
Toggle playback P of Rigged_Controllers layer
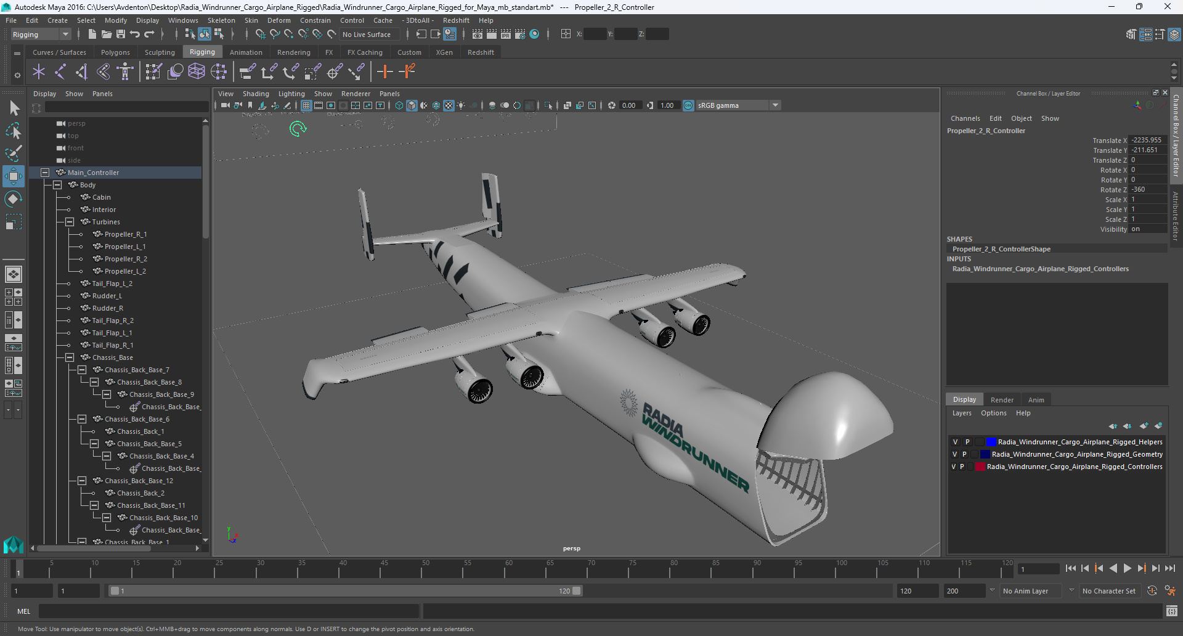962,467
